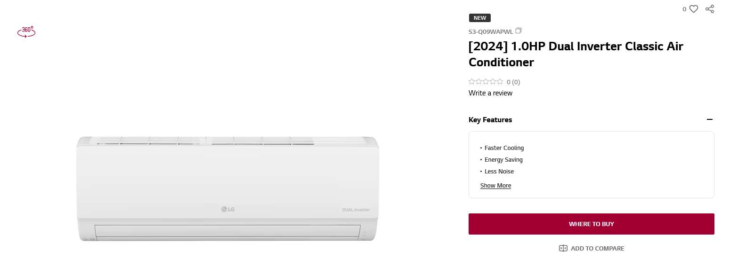Click the product title heading
738x267 pixels.
click(x=576, y=54)
